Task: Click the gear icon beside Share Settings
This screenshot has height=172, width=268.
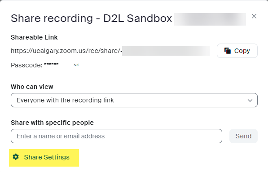Action: click(x=16, y=157)
